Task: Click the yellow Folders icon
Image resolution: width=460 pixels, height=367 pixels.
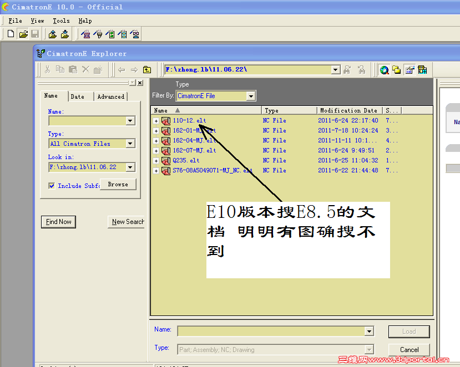Action: pyautogui.click(x=397, y=70)
